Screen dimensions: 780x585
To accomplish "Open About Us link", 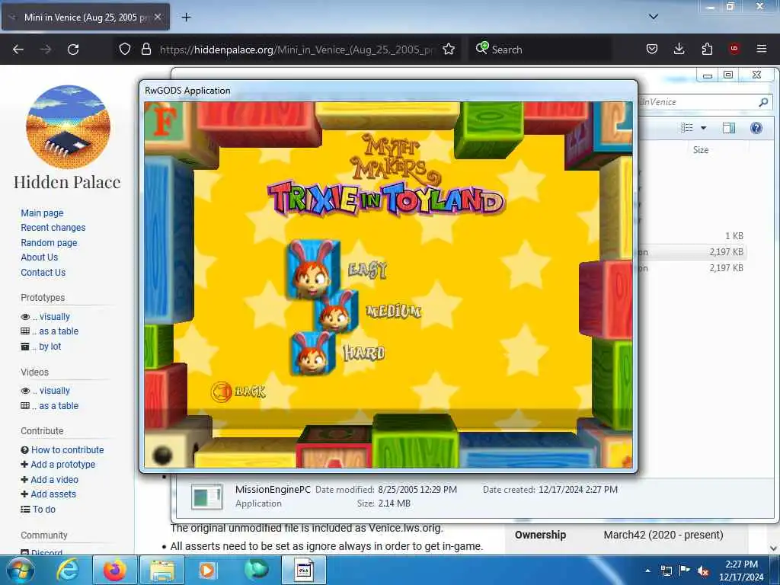I will pos(40,257).
